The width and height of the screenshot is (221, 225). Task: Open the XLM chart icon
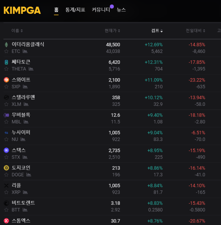pyautogui.click(x=26, y=104)
